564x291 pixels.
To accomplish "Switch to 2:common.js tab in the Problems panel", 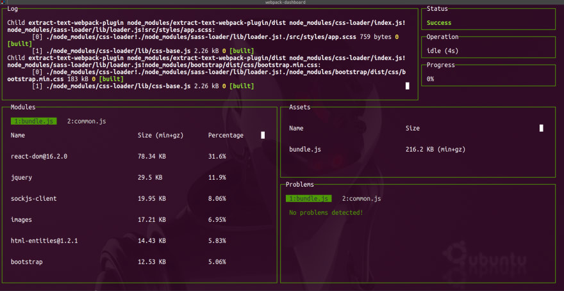I will 361,198.
